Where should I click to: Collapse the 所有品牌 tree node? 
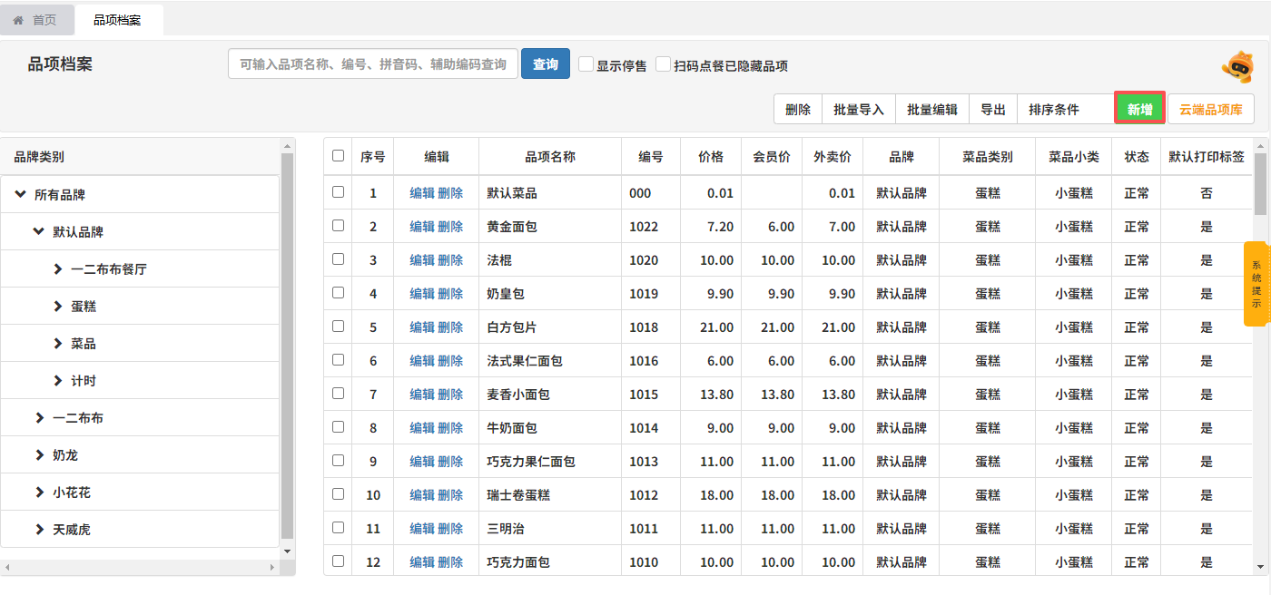click(21, 194)
